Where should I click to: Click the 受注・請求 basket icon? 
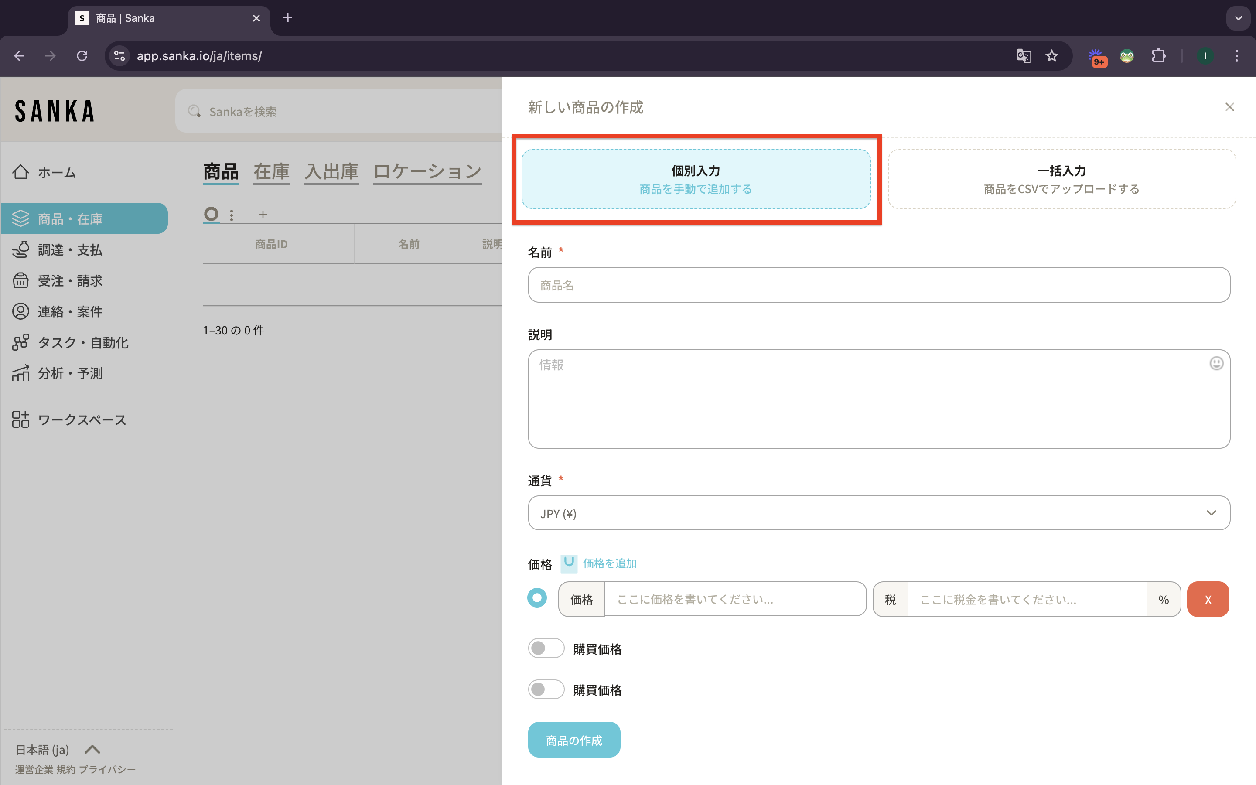[21, 280]
